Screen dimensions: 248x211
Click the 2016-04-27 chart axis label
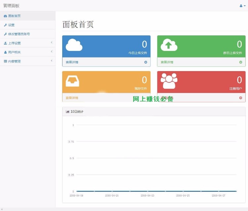click(219, 195)
